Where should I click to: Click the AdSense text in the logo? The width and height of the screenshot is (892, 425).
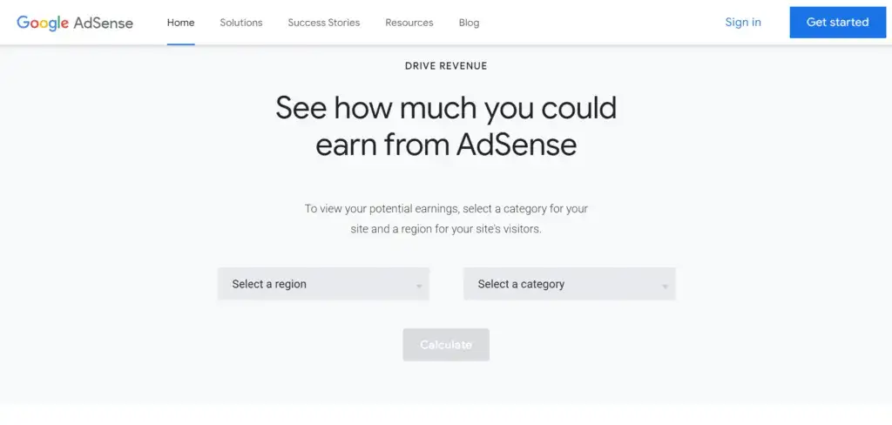pos(104,23)
